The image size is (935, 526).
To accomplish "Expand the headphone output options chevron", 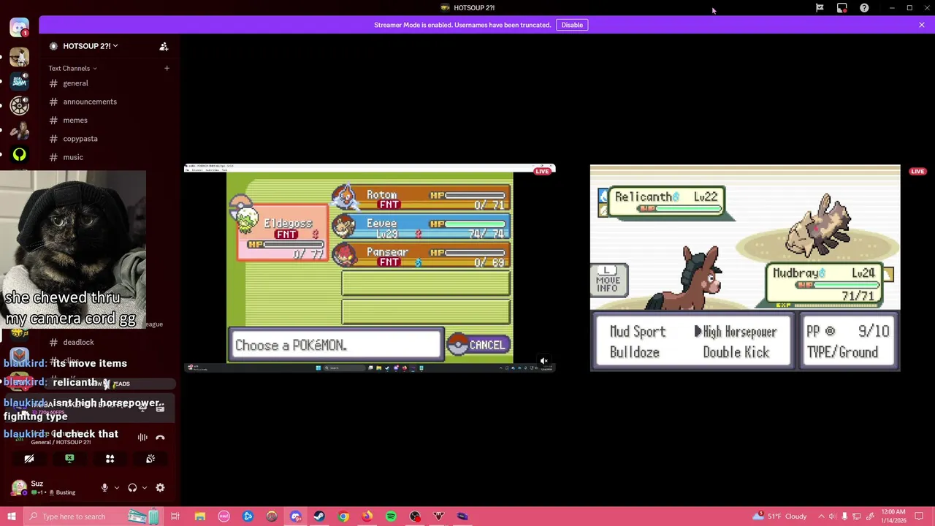I will click(144, 487).
